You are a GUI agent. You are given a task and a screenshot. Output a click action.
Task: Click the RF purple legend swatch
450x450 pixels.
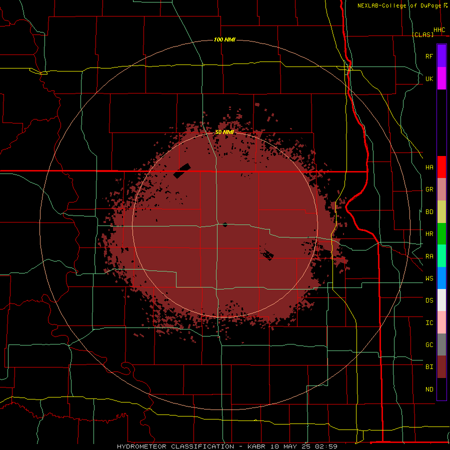click(441, 56)
